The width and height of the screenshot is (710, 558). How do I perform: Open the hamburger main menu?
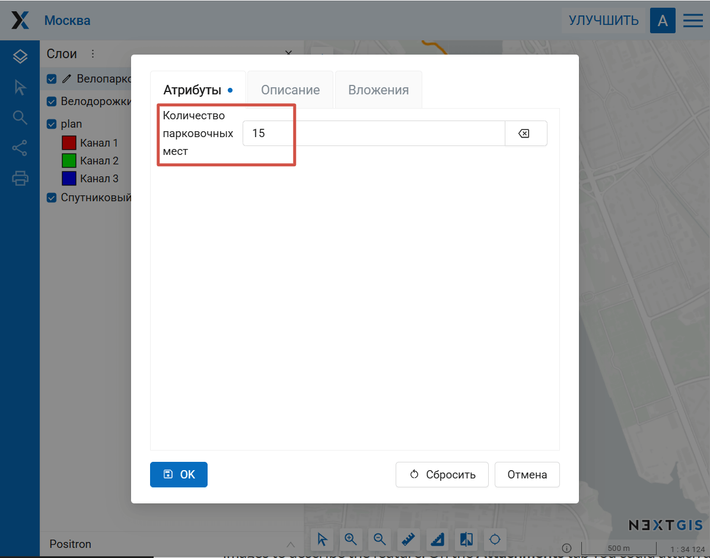(693, 21)
